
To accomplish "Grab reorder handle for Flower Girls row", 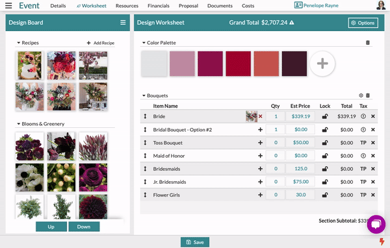I will (x=145, y=195).
